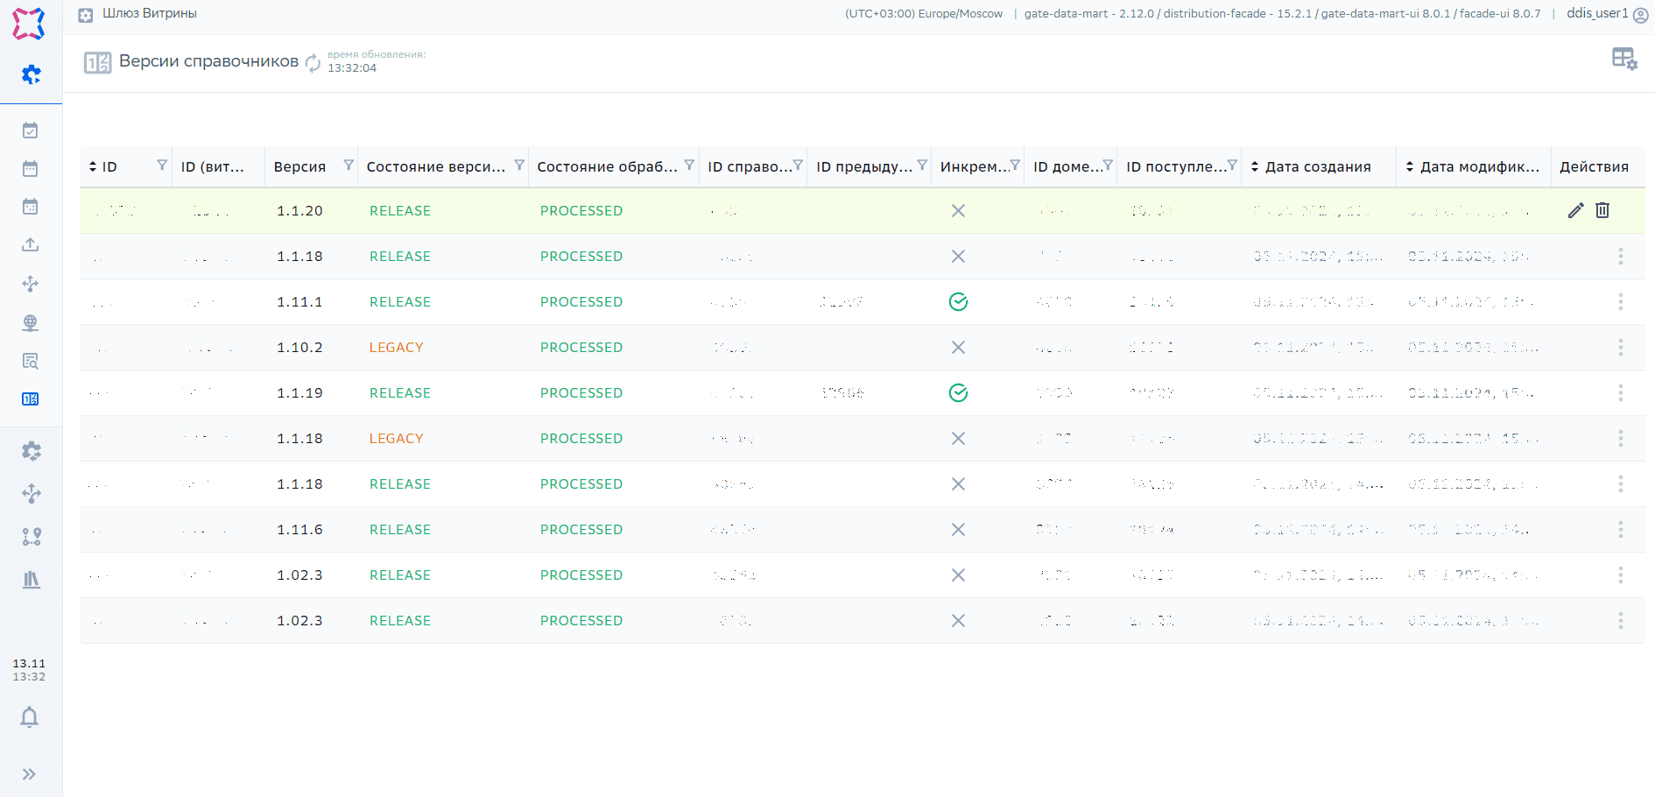This screenshot has height=797, width=1655.
Task: Open three-dot actions menu for version 1.10.2 row
Action: 1620,348
